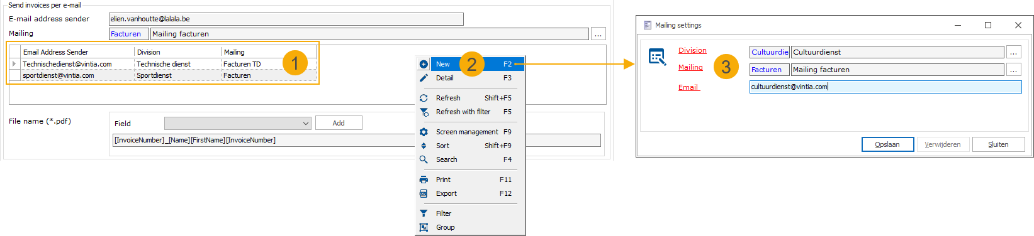Click the Mailing settings title bar icon
1034x236 pixels.
(x=647, y=25)
